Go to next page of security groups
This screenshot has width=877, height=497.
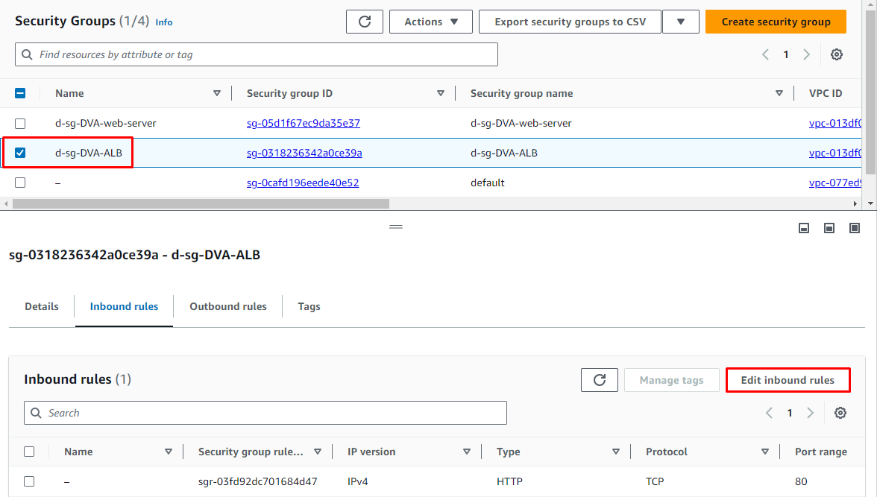click(x=806, y=54)
